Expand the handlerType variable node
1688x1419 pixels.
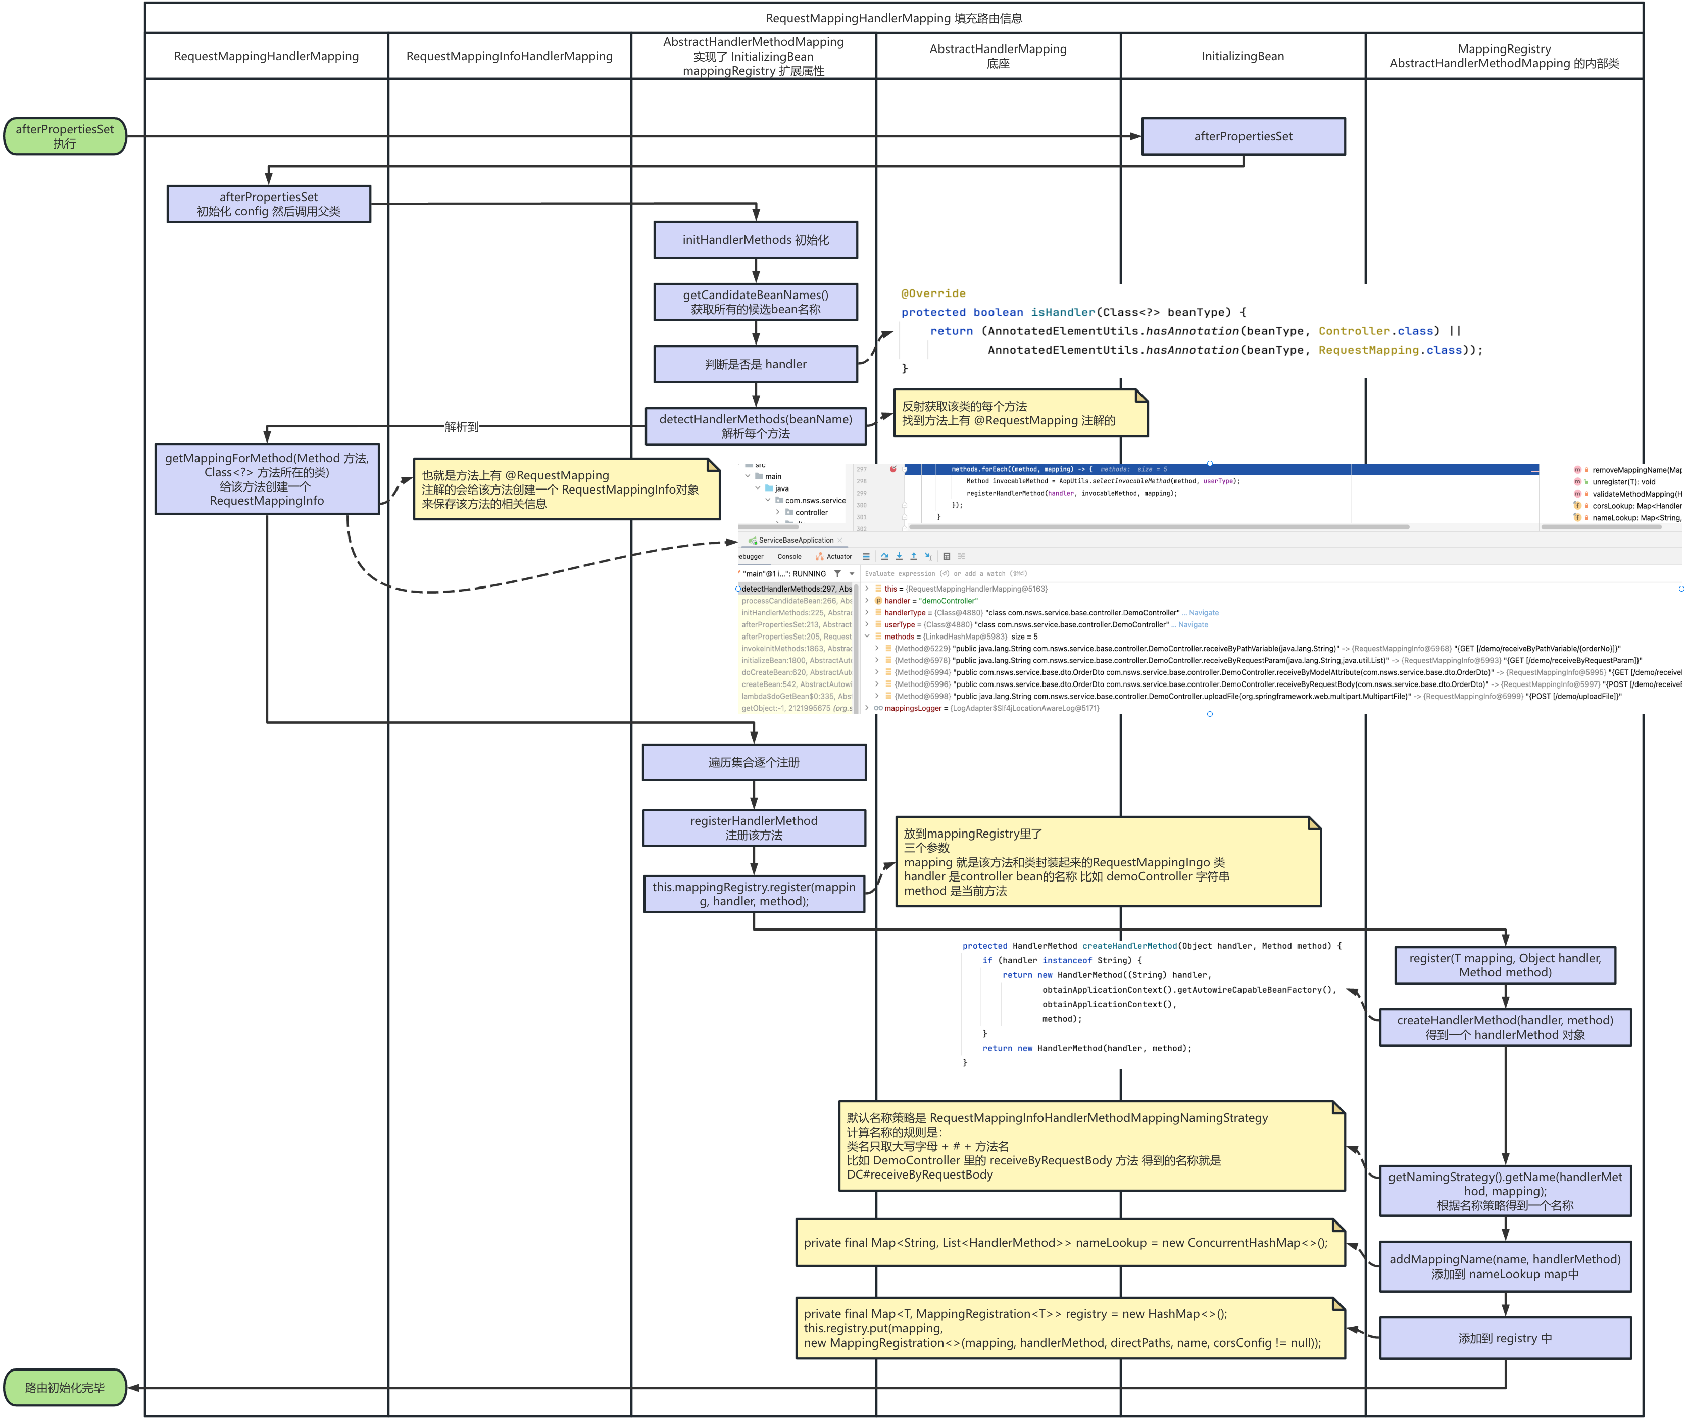click(867, 613)
